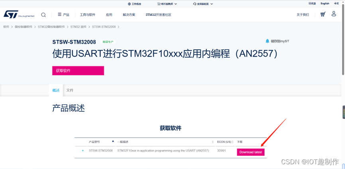Viewport: 345px width, 169px height.
Task: Click the user account icon
Action: 334,14
